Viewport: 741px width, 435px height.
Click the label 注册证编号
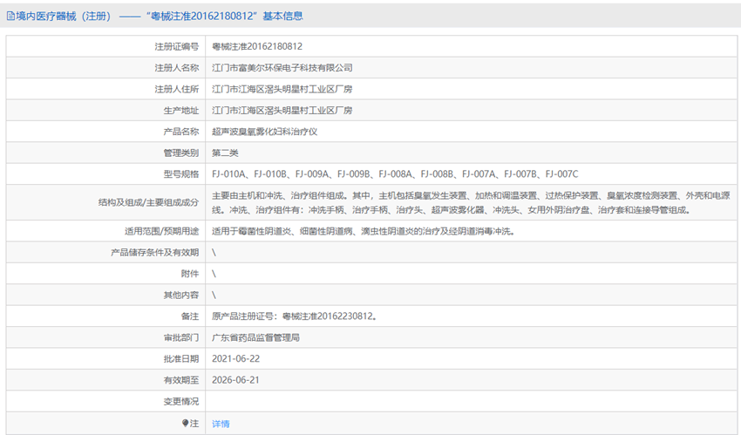177,46
